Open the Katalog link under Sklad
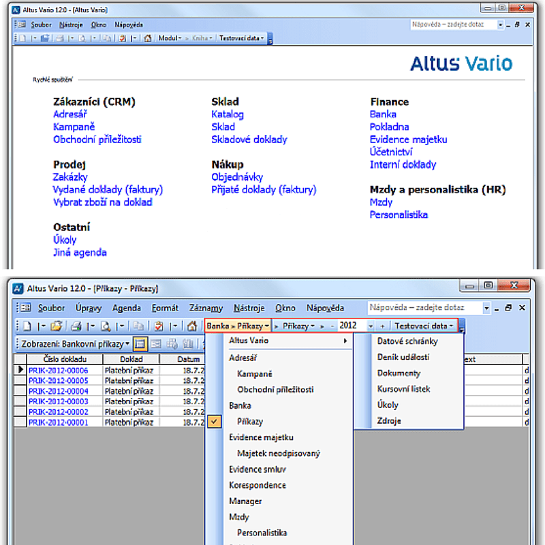Screen dimensions: 545x545 point(228,114)
